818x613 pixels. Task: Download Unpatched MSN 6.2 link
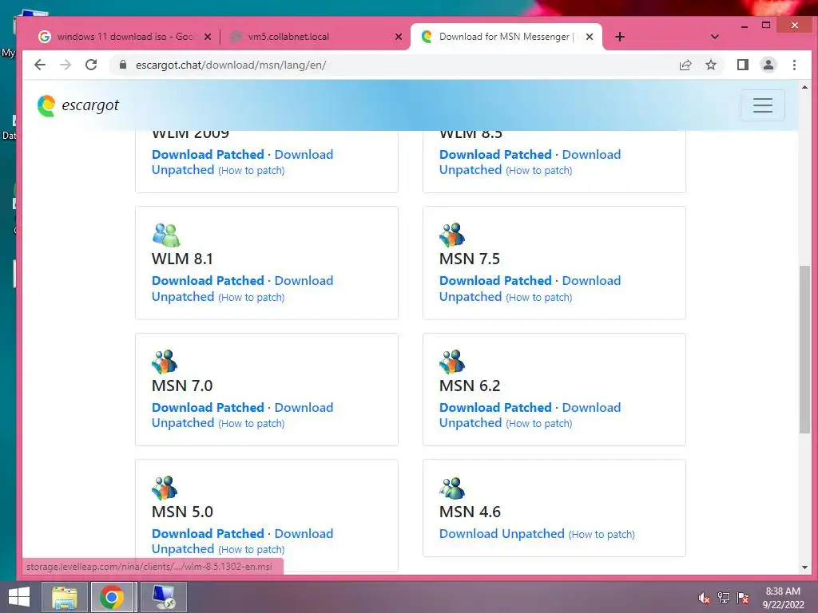pyautogui.click(x=591, y=407)
